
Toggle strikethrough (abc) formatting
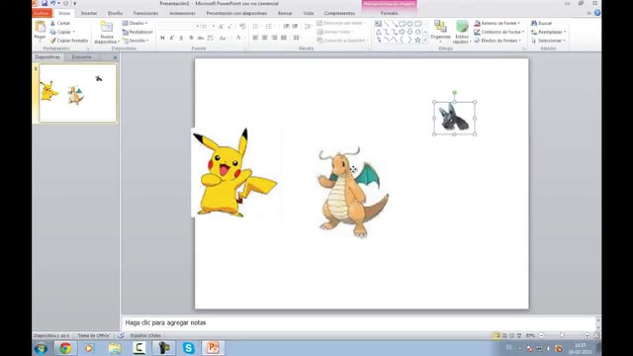200,38
